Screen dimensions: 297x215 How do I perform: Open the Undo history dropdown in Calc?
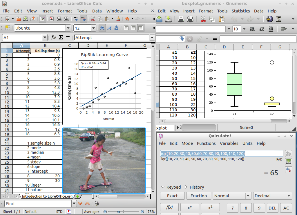click(132, 19)
